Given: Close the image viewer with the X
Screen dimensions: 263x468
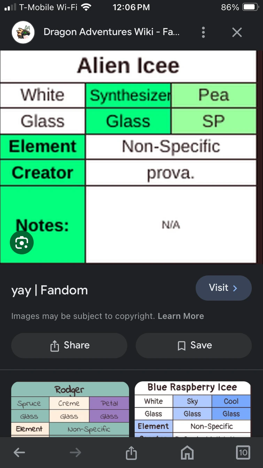Looking at the screenshot, I should (x=237, y=32).
